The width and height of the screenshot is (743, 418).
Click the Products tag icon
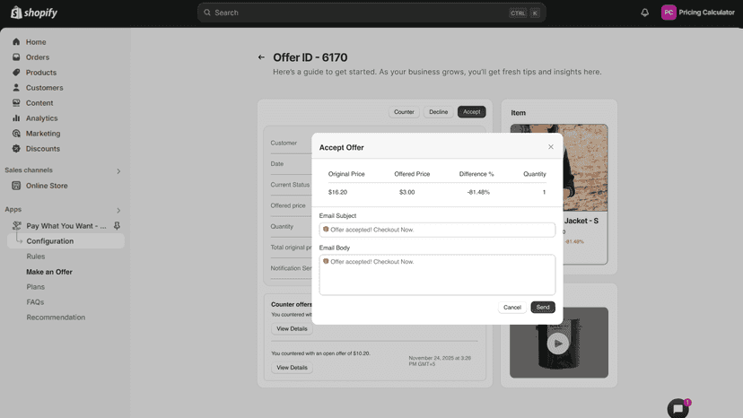point(16,72)
